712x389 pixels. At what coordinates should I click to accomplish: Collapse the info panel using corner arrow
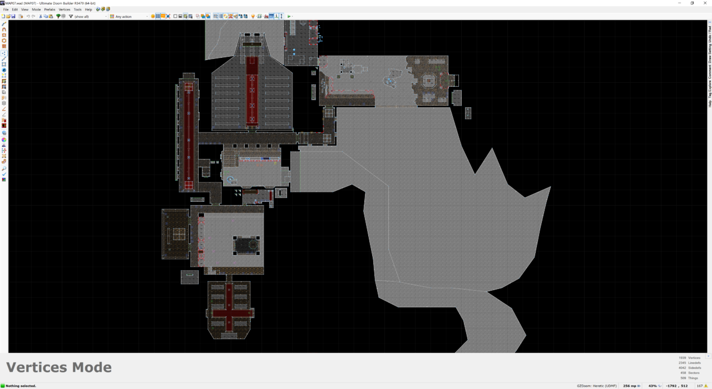(708, 356)
